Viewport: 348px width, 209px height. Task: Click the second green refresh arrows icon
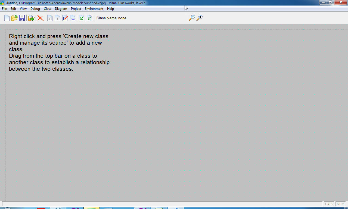[89, 18]
